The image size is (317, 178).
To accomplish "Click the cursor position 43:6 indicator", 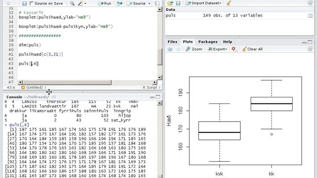I will 11,88.
